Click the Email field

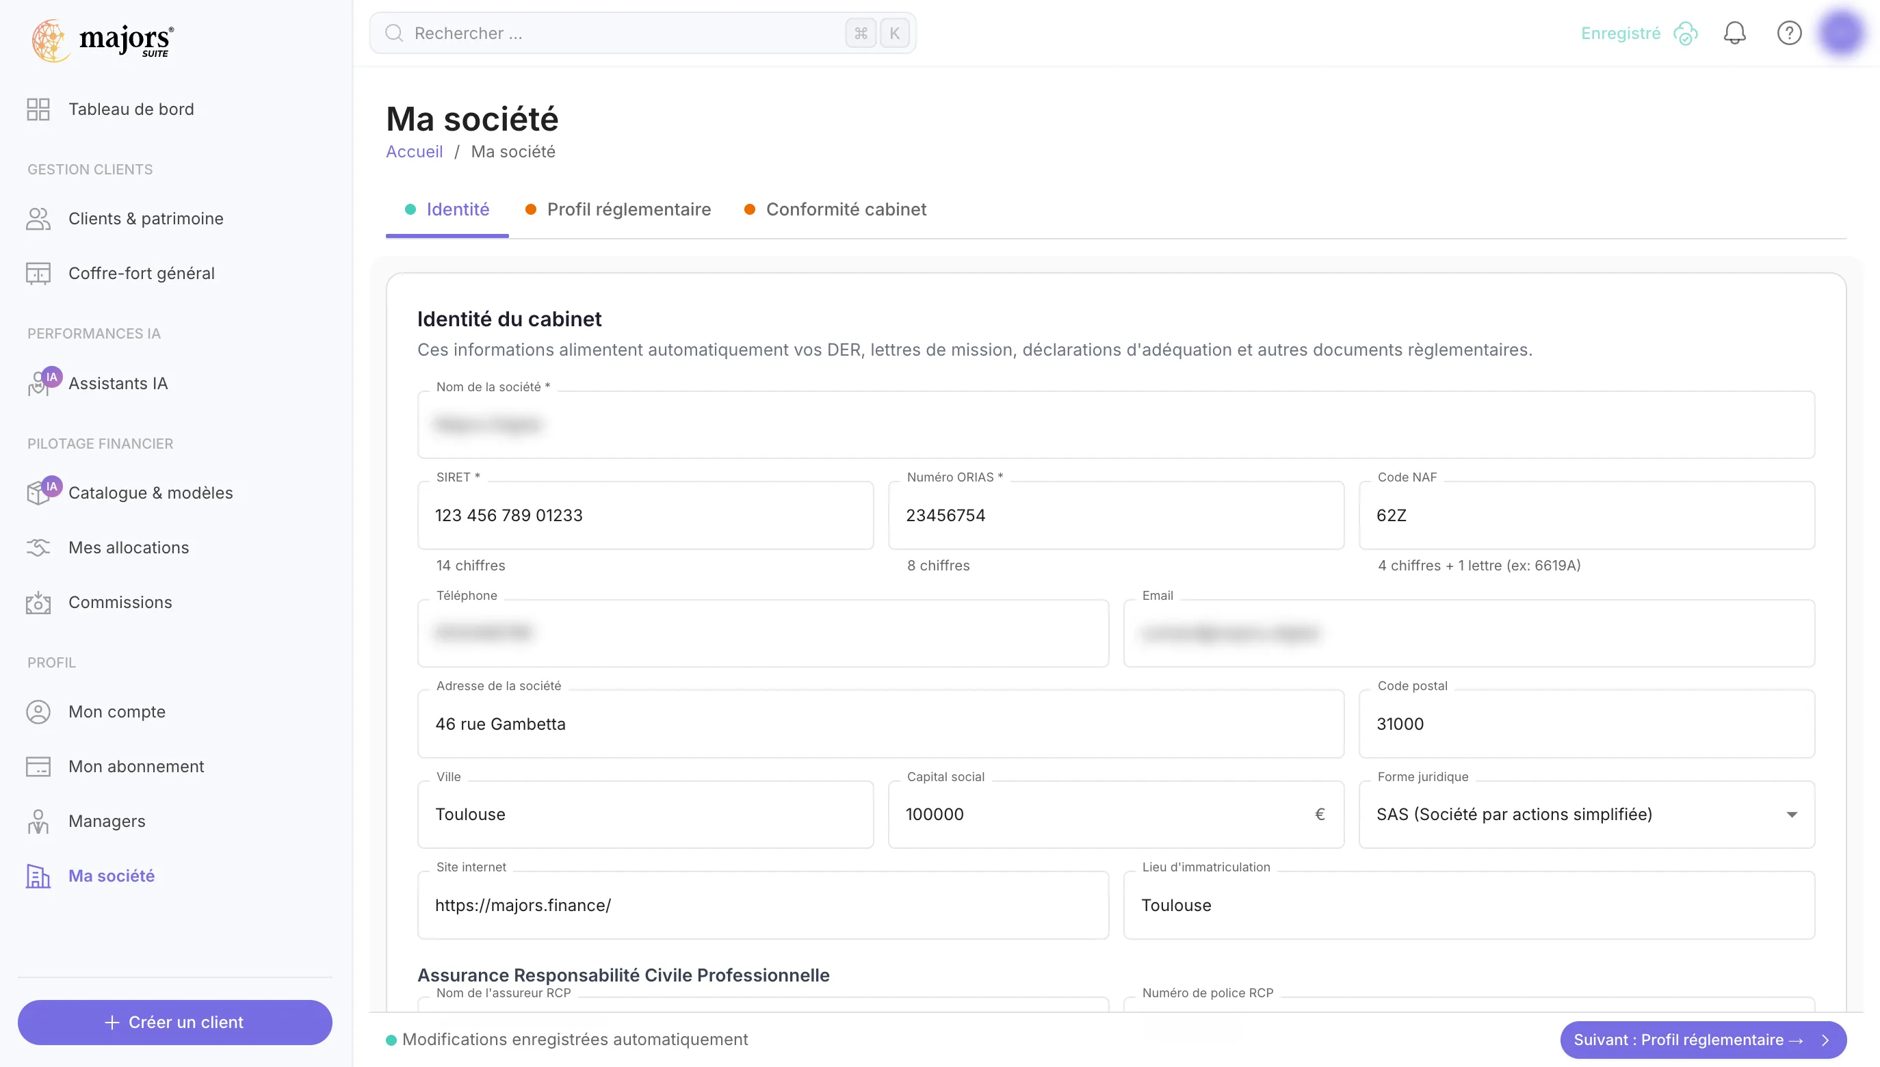1469,633
